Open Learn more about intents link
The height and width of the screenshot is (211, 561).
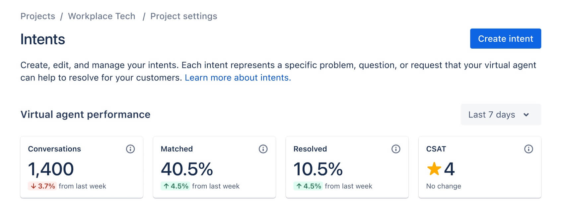pyautogui.click(x=238, y=78)
